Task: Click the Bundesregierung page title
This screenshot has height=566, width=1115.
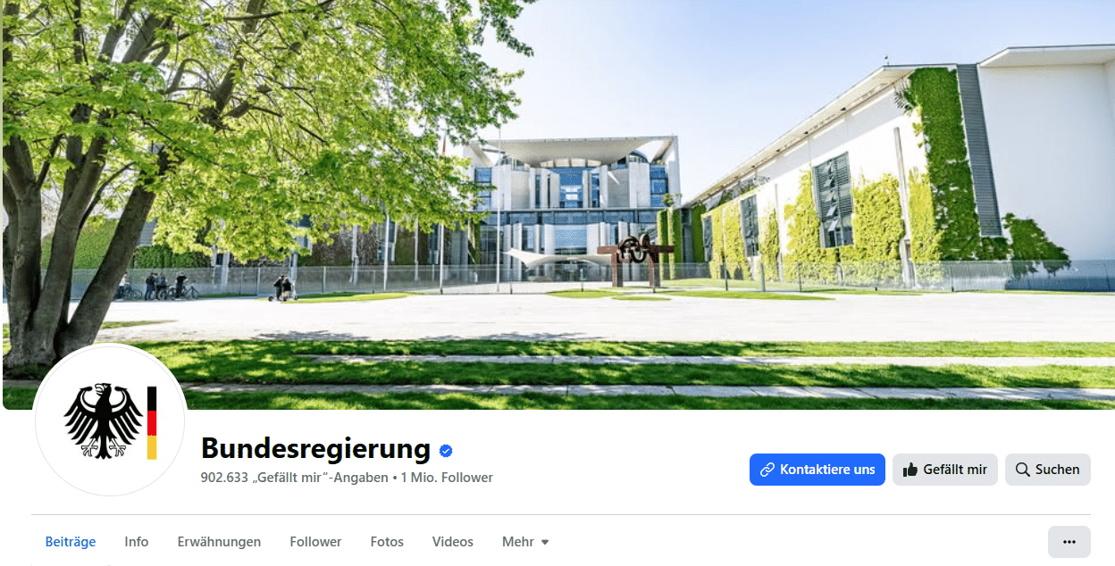Action: pos(316,448)
